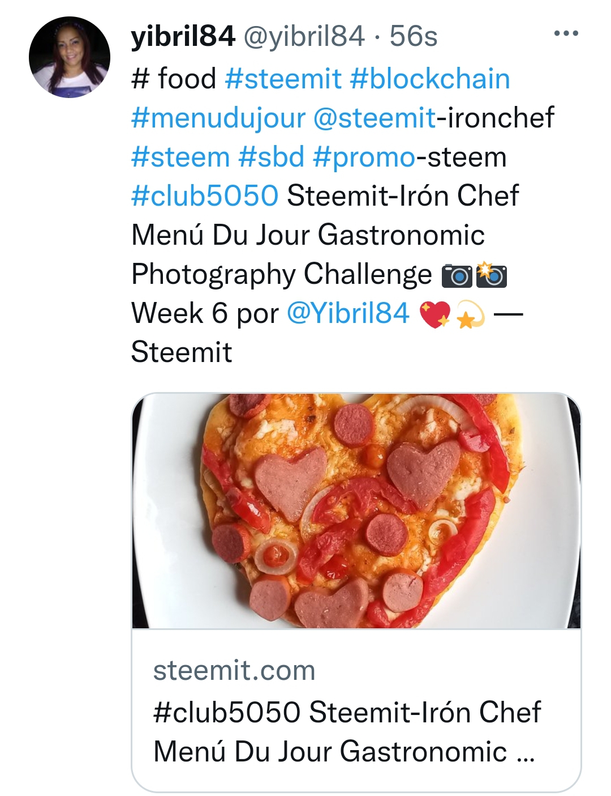611x796 pixels.
Task: Click the 56s timestamp
Action: tap(414, 37)
